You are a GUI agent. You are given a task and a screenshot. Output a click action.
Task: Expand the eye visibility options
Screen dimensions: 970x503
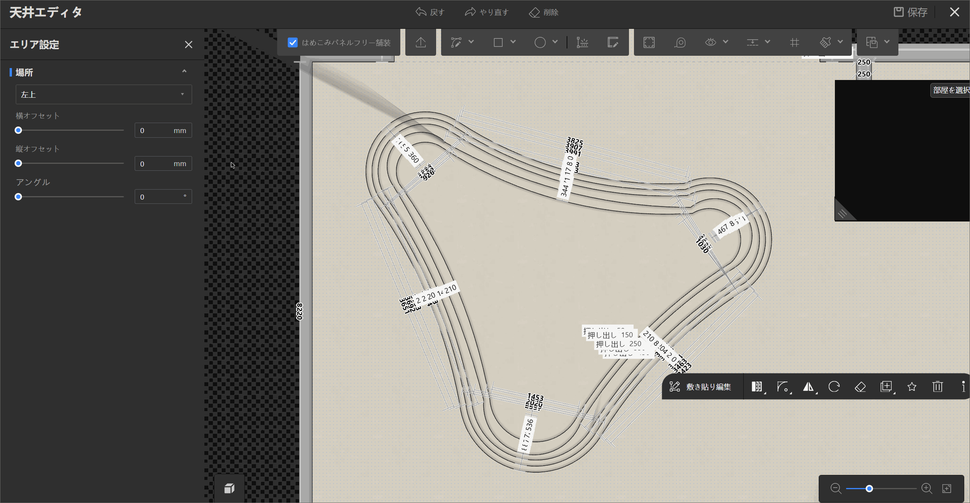(x=726, y=42)
